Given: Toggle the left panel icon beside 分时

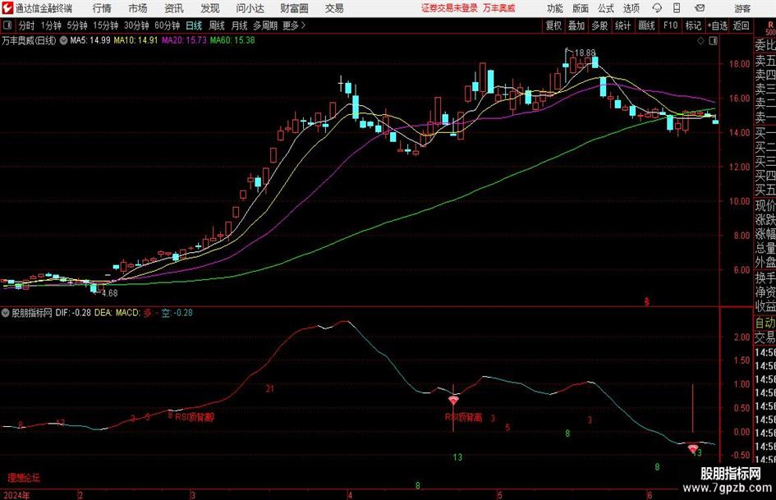Looking at the screenshot, I should tap(7, 25).
